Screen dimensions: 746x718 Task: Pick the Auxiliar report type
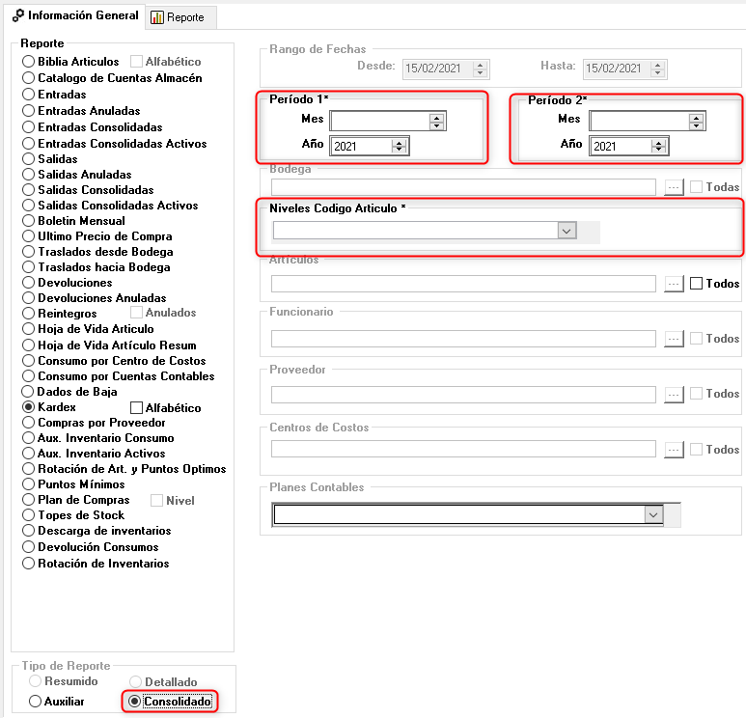(x=37, y=702)
